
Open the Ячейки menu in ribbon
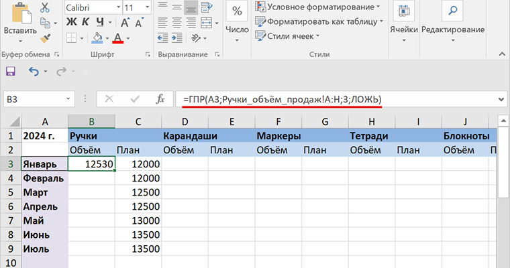[403, 19]
